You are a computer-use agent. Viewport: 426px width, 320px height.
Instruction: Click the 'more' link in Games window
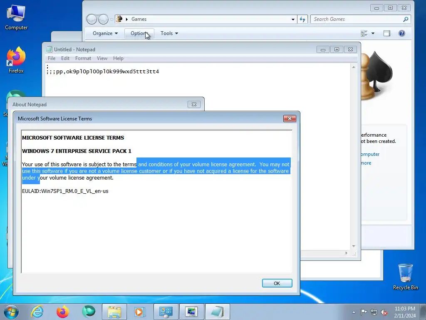(x=366, y=163)
